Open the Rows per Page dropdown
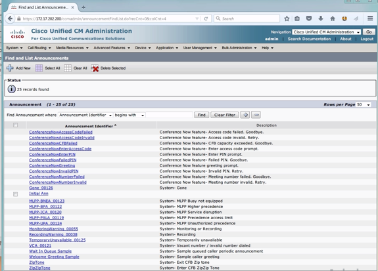This screenshot has height=271, width=378. click(x=364, y=104)
